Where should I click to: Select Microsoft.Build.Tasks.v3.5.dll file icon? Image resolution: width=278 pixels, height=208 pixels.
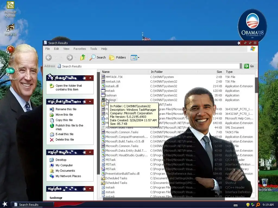103,141
